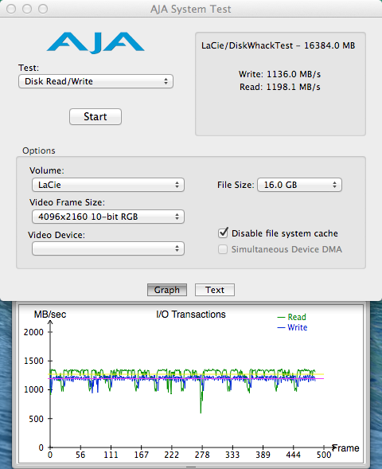Click the LaCie/DiskWhackTest - 16384.0 MB text

(278, 45)
